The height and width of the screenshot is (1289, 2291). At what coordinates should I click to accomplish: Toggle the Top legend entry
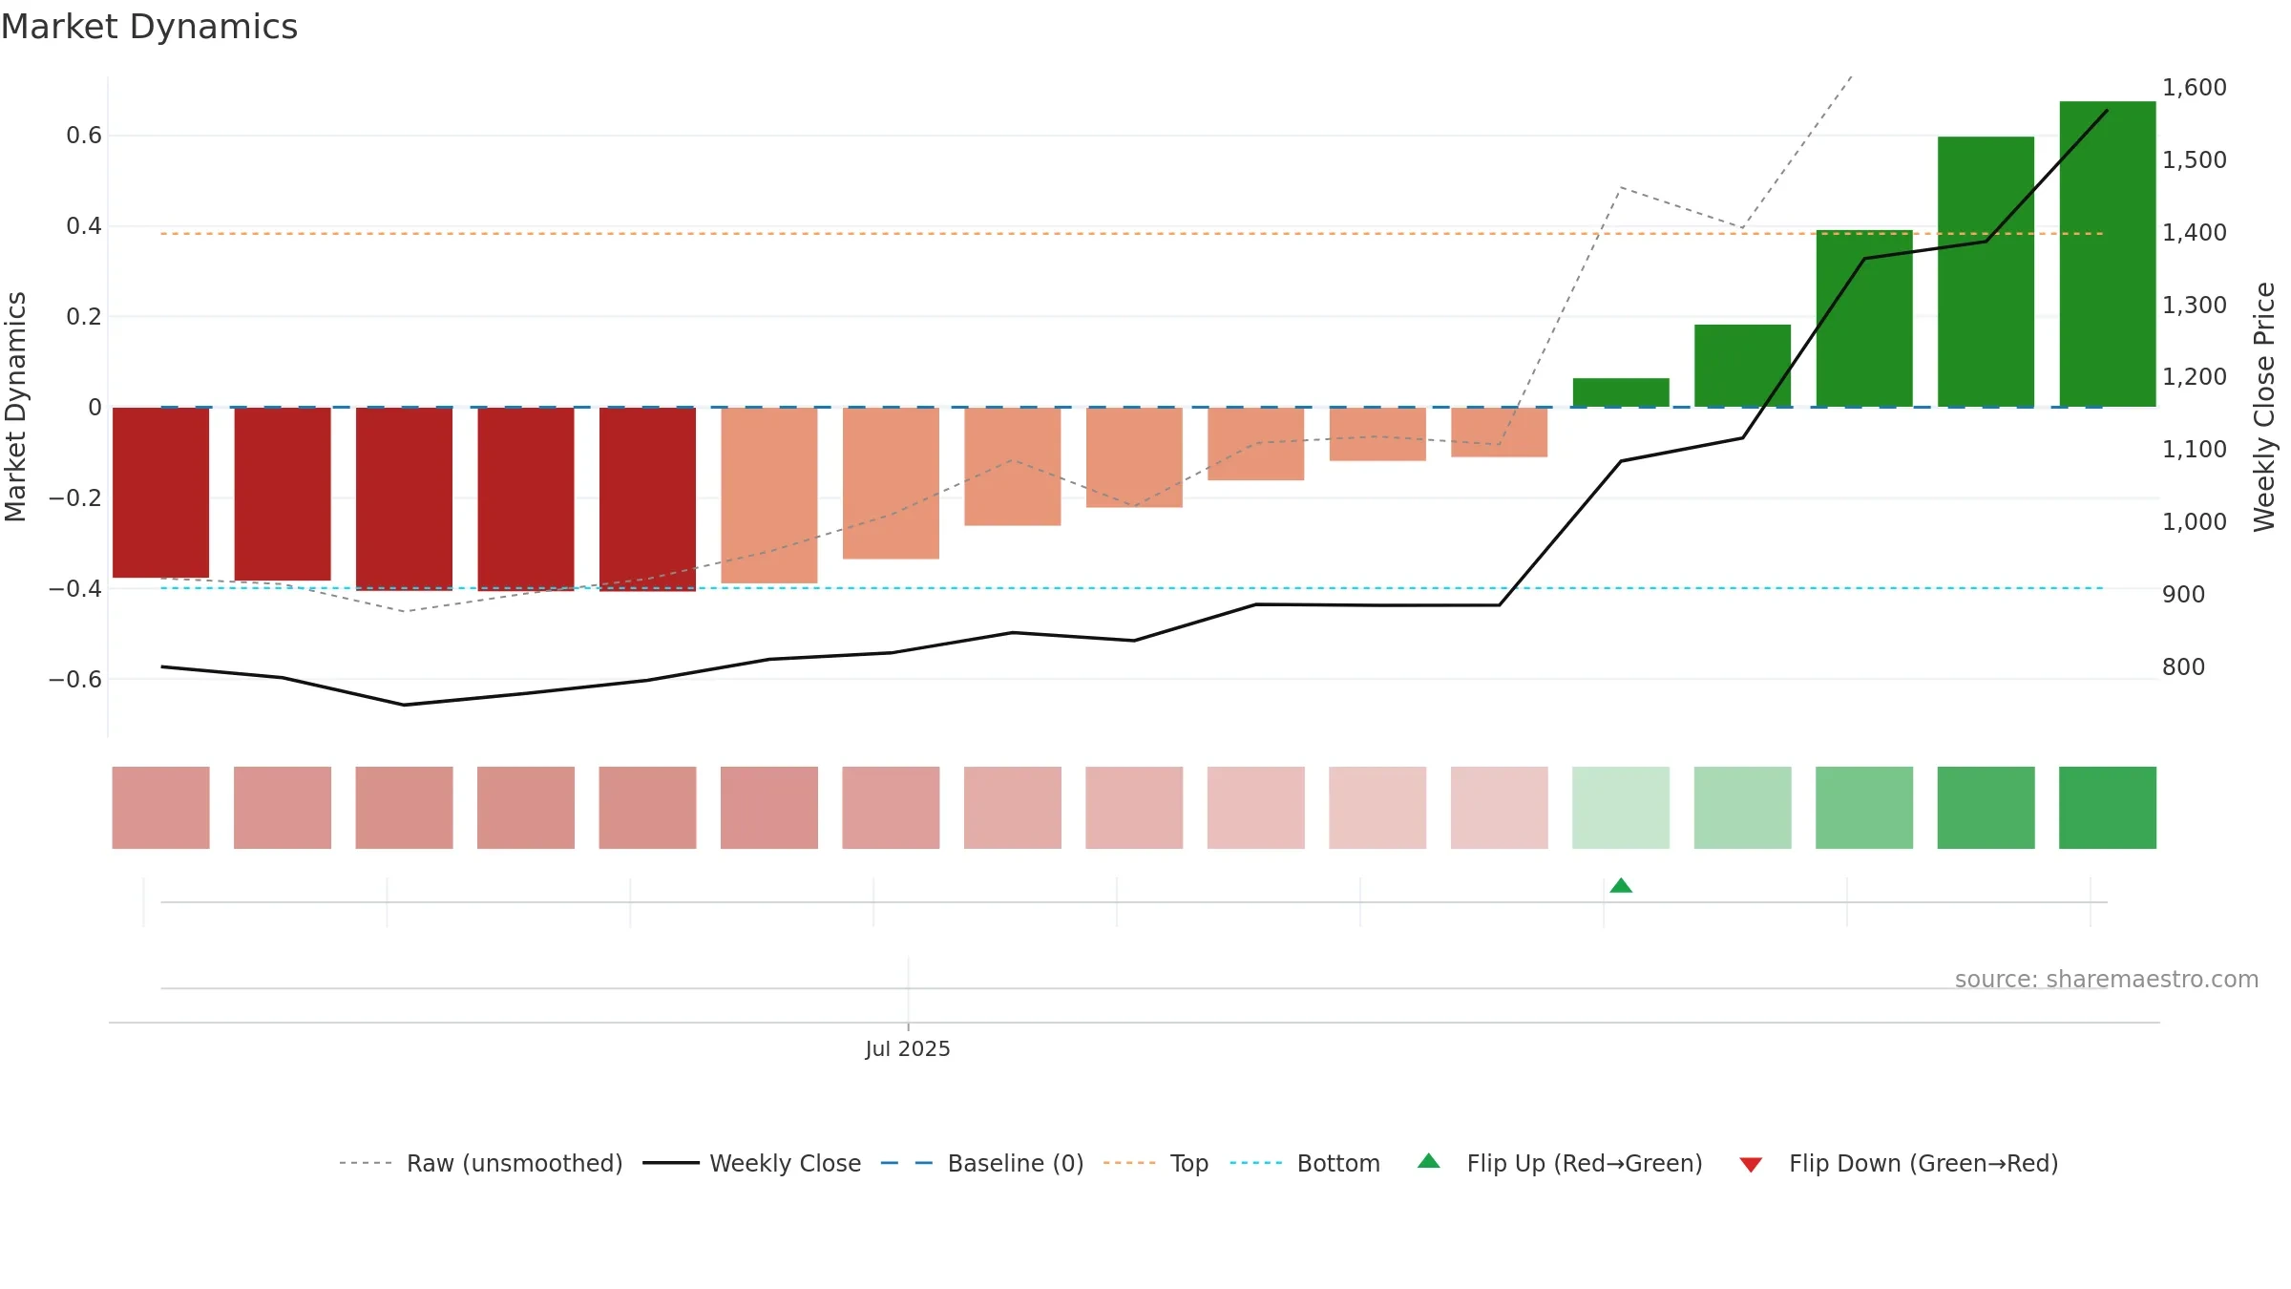(1156, 1163)
